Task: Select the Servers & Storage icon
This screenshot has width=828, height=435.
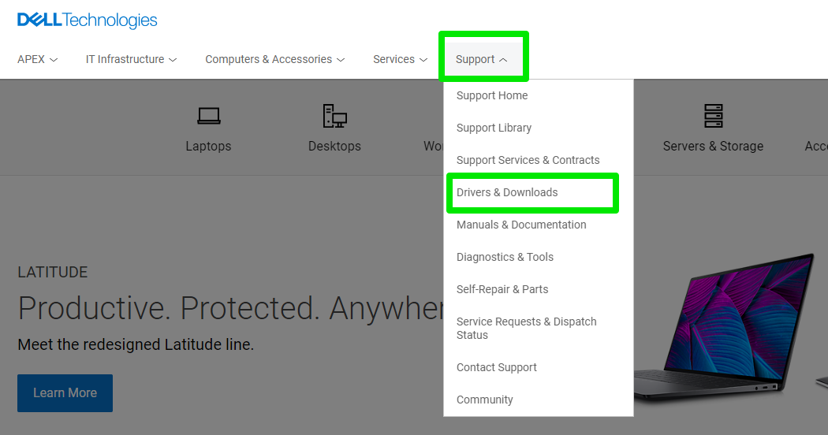Action: pyautogui.click(x=713, y=116)
